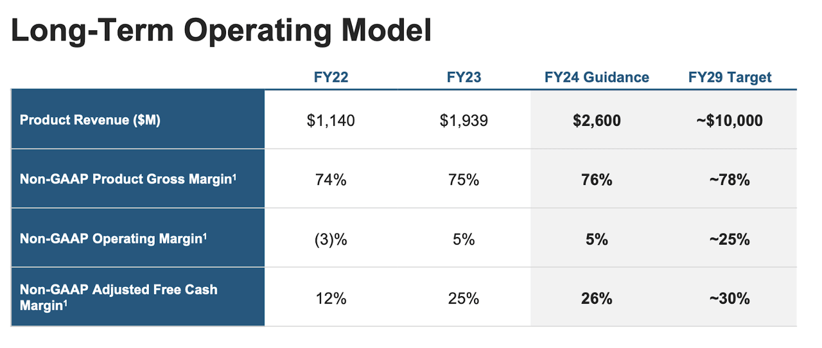Select the 26% free cash guidance value
The image size is (822, 348).
[597, 299]
